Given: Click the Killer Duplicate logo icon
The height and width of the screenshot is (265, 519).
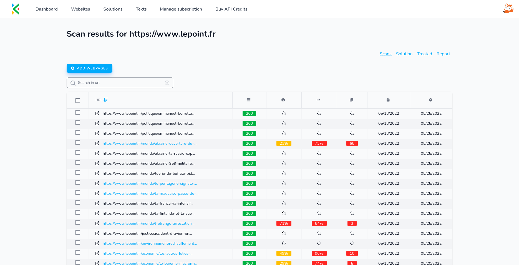Looking at the screenshot, I should tap(16, 9).
